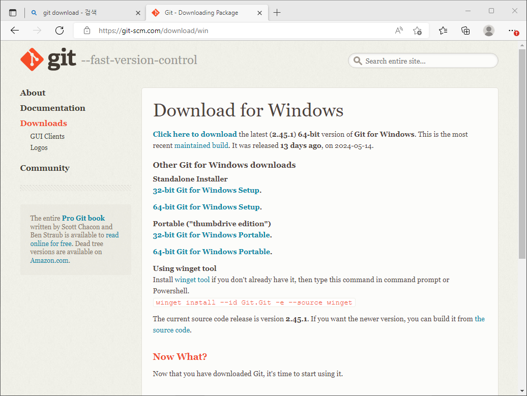Open the Logos page
The width and height of the screenshot is (527, 396).
click(39, 148)
